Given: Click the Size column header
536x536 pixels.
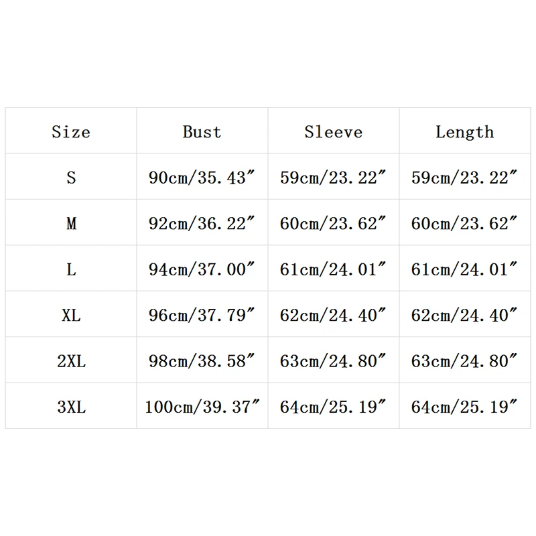Looking at the screenshot, I should 71,131.
